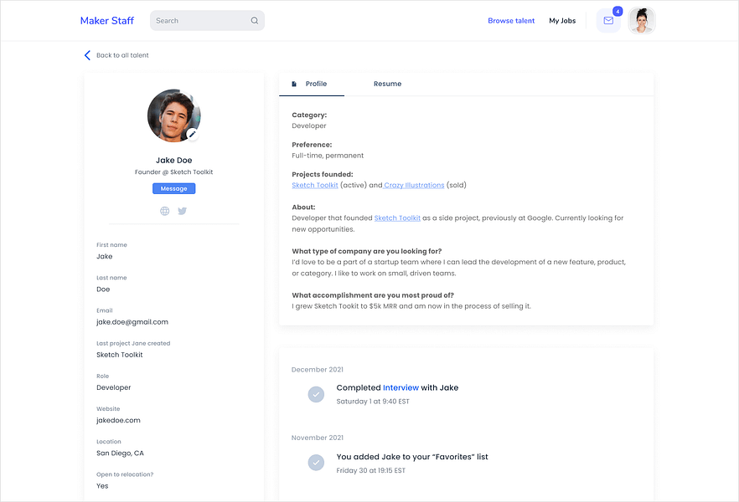This screenshot has height=502, width=739.
Task: Click the Category value Developer
Action: point(308,125)
